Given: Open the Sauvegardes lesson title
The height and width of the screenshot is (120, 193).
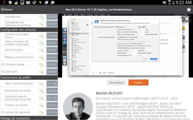Looking at the screenshot, I should [x=13, y=17].
